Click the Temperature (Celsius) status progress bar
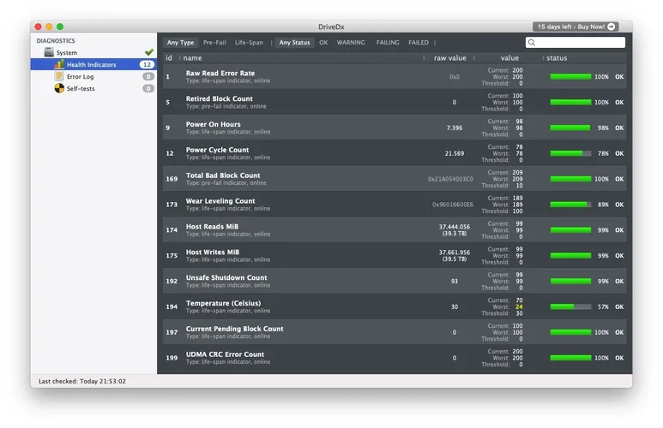 tap(570, 306)
